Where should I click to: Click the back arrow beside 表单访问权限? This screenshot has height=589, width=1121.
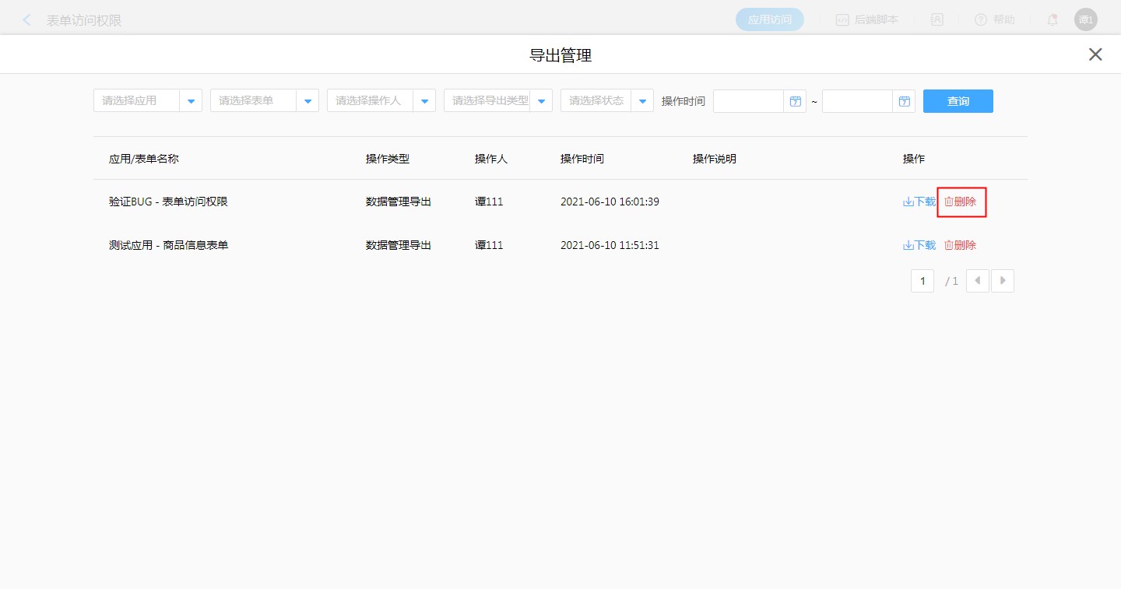(27, 20)
